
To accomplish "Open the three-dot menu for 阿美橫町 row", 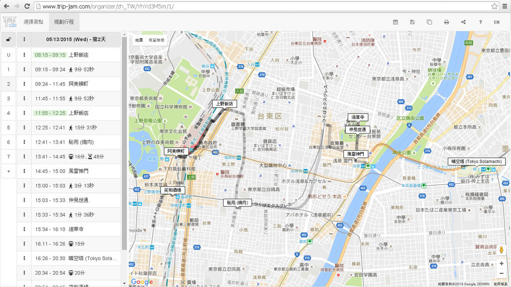I will (x=24, y=84).
